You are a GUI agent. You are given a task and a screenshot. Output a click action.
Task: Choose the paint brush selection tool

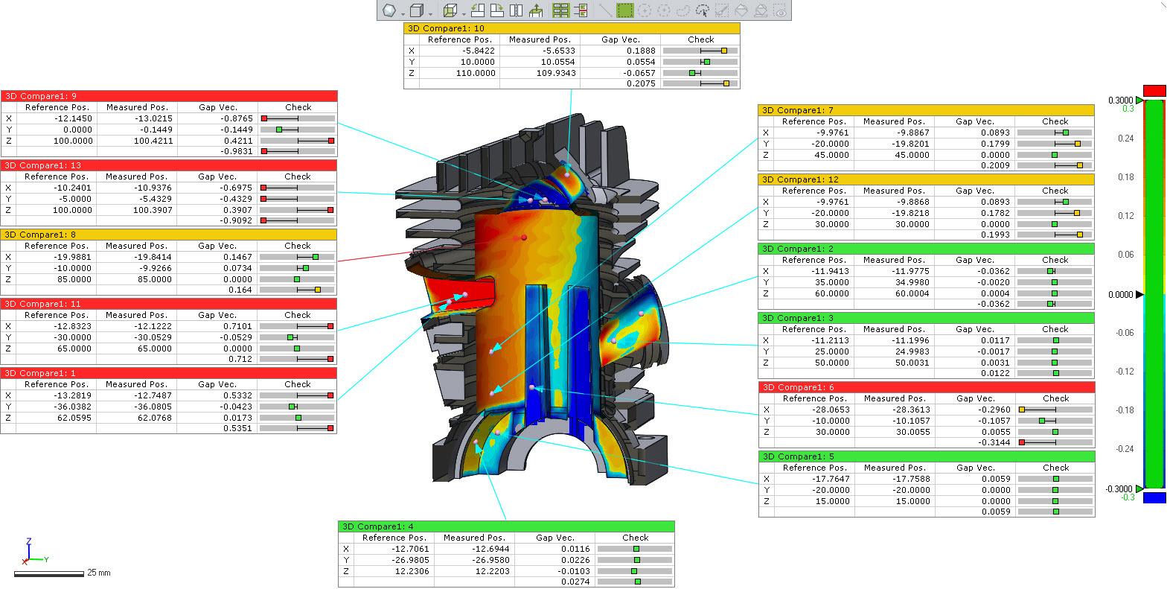[721, 10]
